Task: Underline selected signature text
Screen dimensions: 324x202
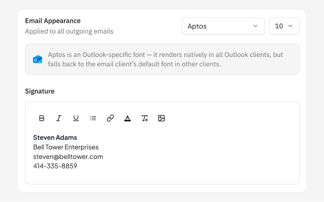Action: [76, 118]
